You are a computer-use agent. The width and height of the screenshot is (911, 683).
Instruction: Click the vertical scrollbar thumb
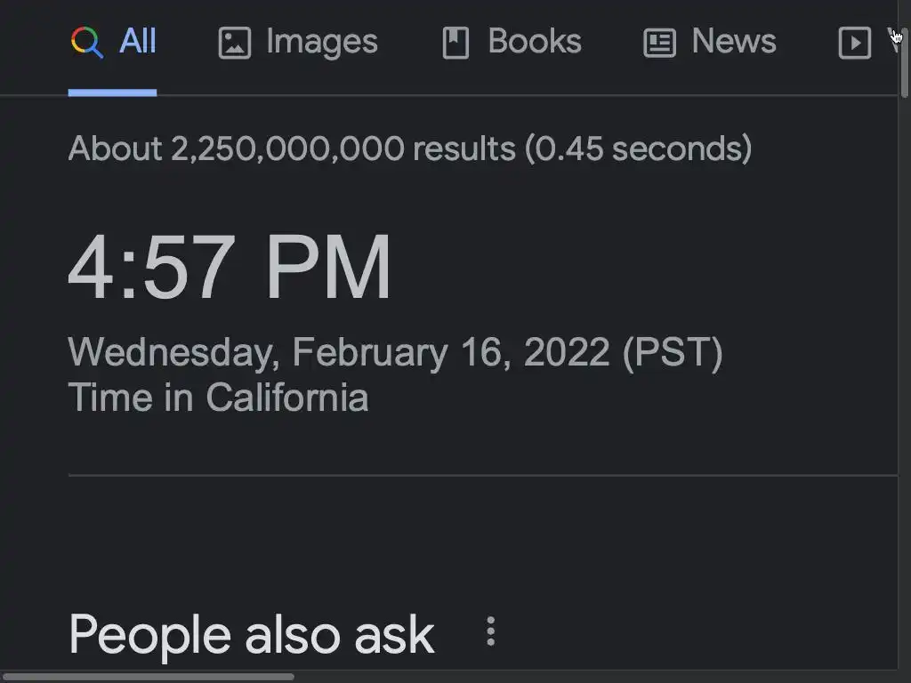[x=905, y=62]
